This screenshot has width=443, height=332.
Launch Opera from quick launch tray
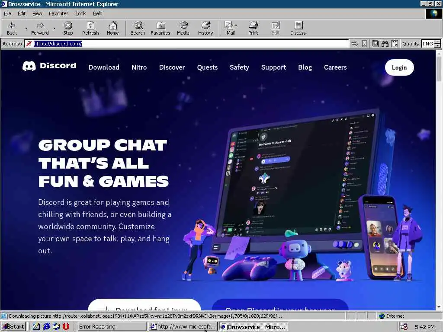tap(66, 327)
